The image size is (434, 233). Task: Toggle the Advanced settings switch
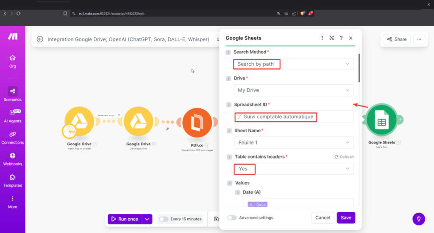232,218
